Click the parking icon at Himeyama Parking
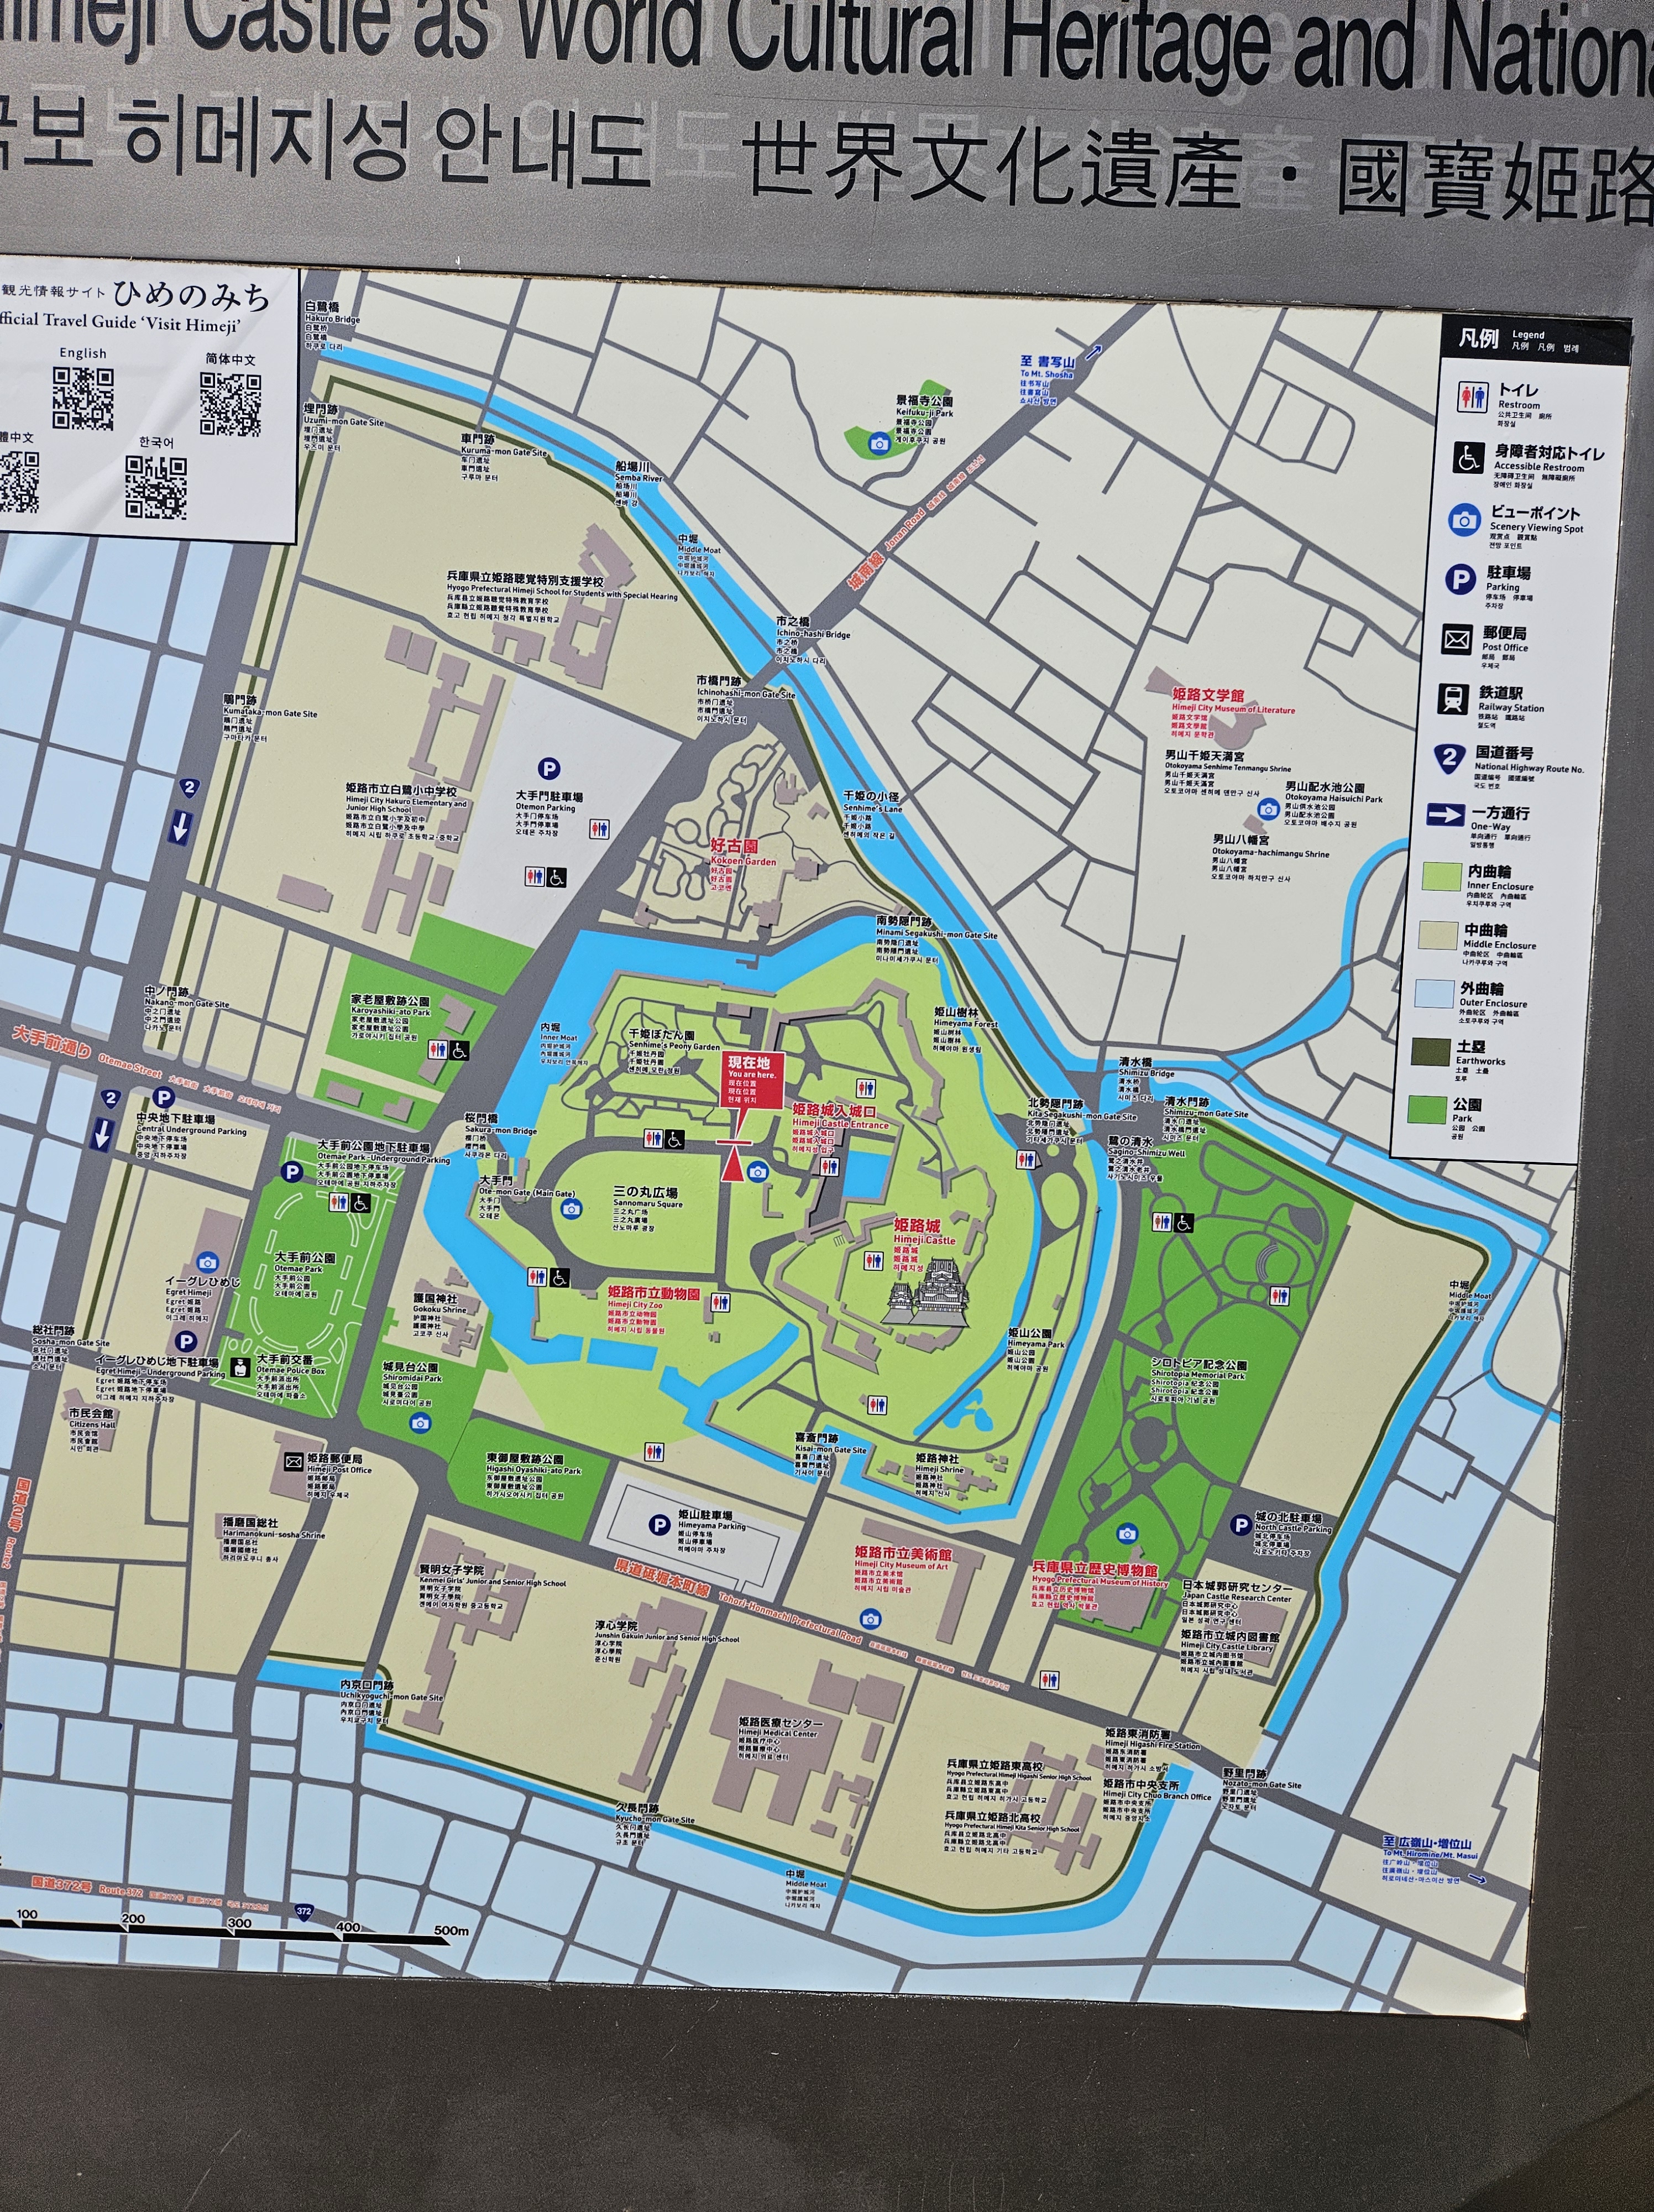This screenshot has width=1654, height=2212. [x=658, y=1525]
